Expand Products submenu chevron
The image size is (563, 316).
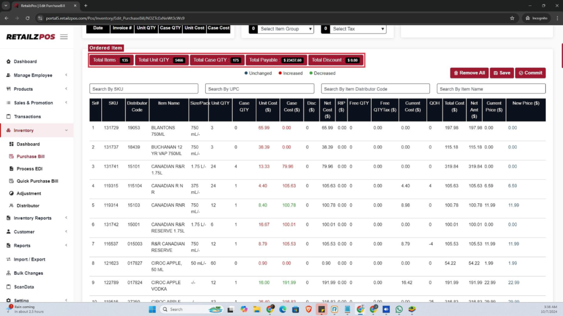click(x=67, y=88)
